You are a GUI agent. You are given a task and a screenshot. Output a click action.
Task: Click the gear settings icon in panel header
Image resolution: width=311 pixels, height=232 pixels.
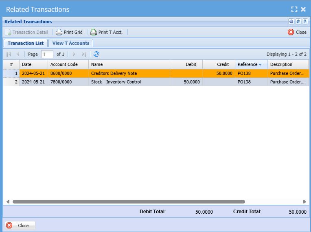(x=291, y=22)
